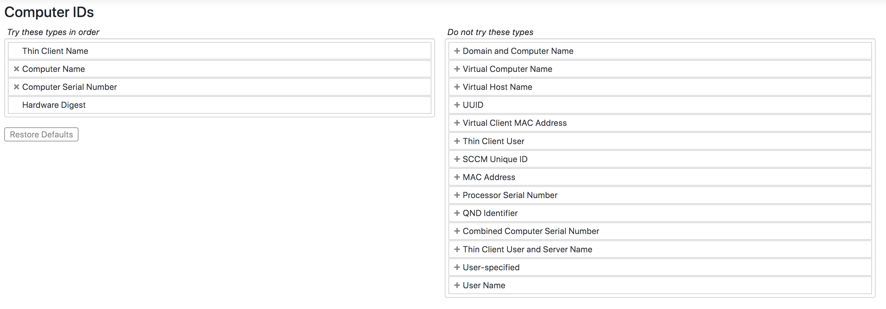Add MAC Address with + icon

[457, 177]
